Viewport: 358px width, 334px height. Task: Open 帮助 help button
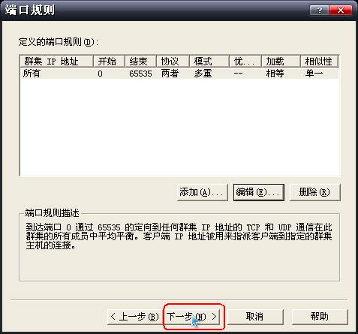pyautogui.click(x=320, y=317)
